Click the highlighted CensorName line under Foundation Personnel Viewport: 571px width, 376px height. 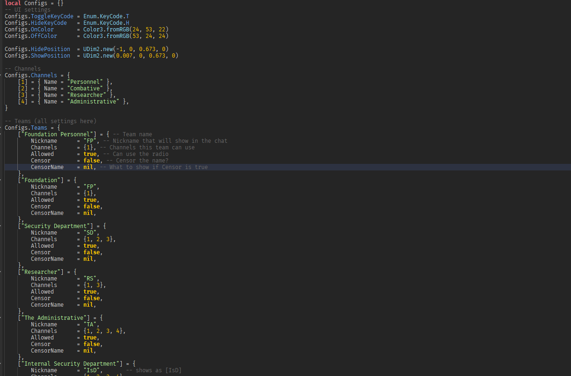[287, 167]
